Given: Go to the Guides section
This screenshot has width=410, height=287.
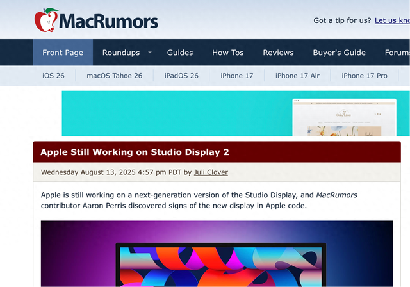Looking at the screenshot, I should [x=180, y=53].
